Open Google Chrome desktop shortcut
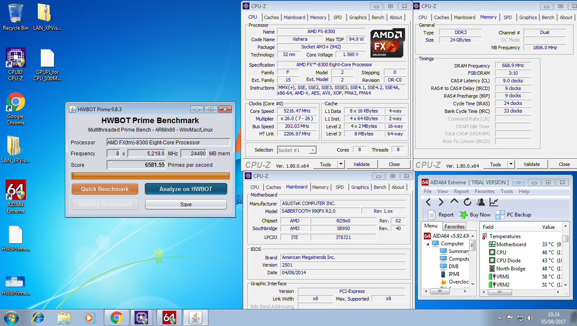577x326 pixels. [x=16, y=109]
